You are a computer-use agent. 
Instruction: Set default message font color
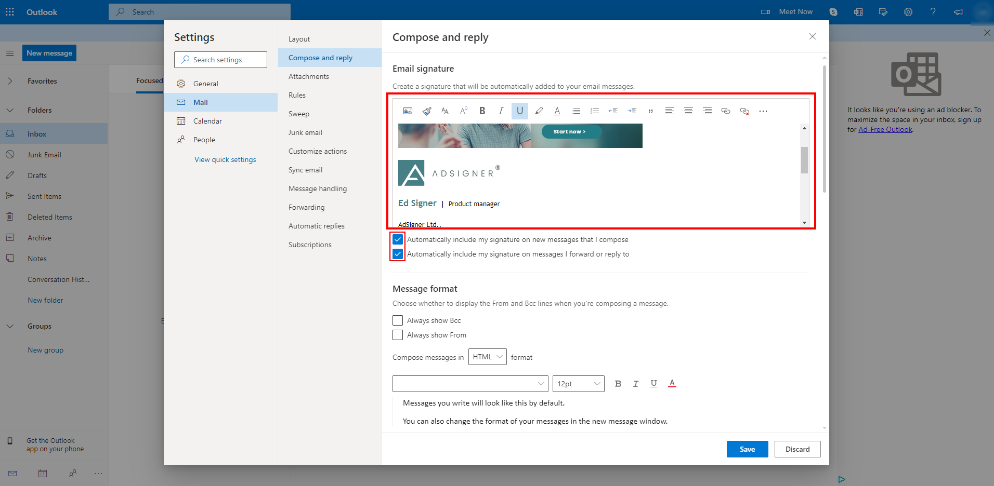(x=672, y=383)
